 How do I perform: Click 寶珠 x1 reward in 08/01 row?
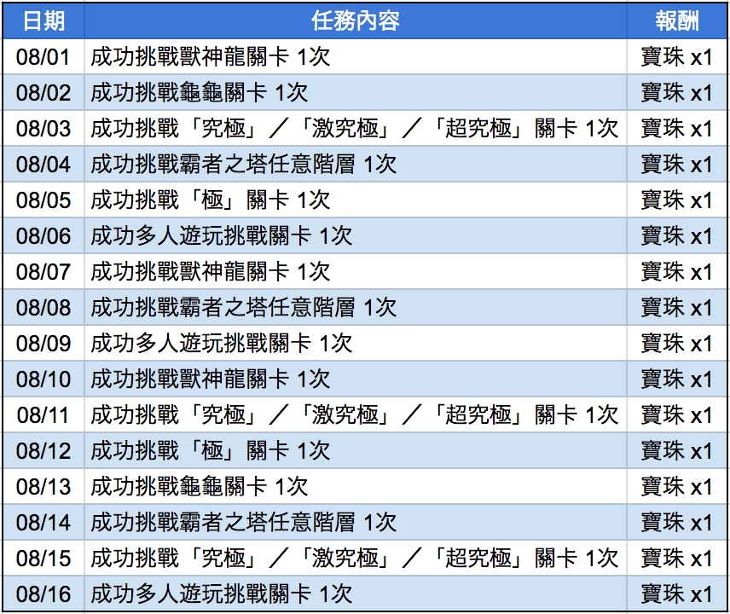pos(676,57)
